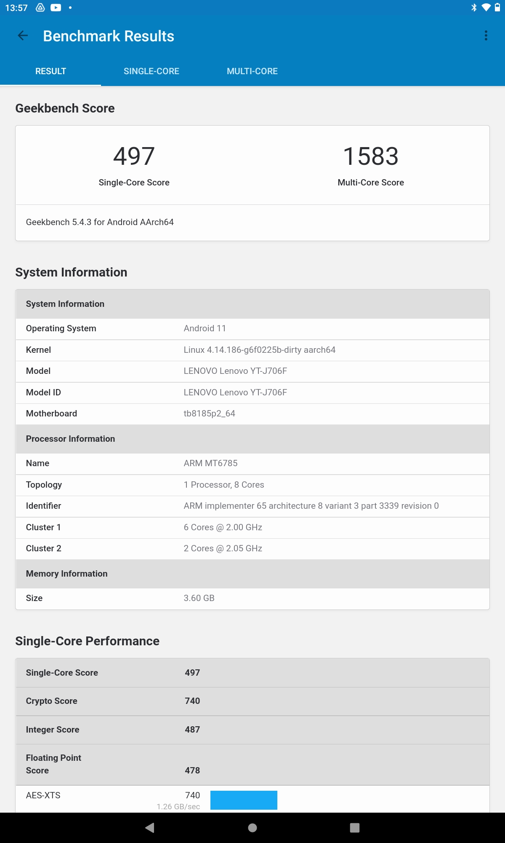The width and height of the screenshot is (505, 843).
Task: Open the three-dot overflow menu
Action: [486, 36]
